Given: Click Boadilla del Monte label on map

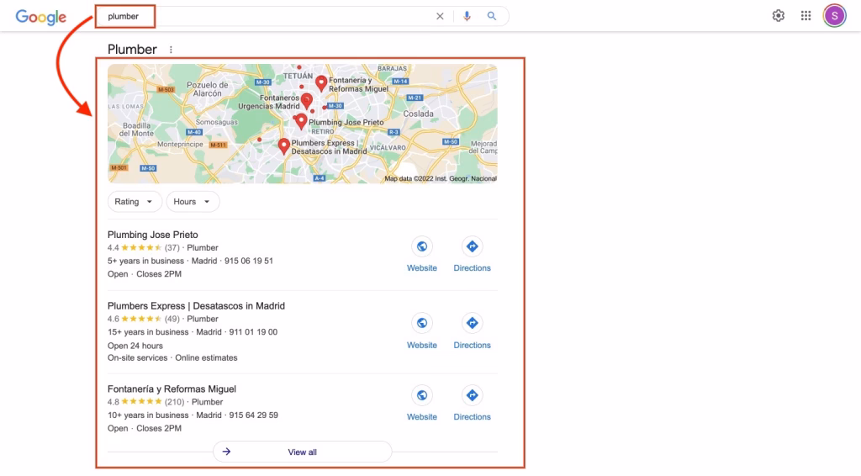Looking at the screenshot, I should [137, 130].
